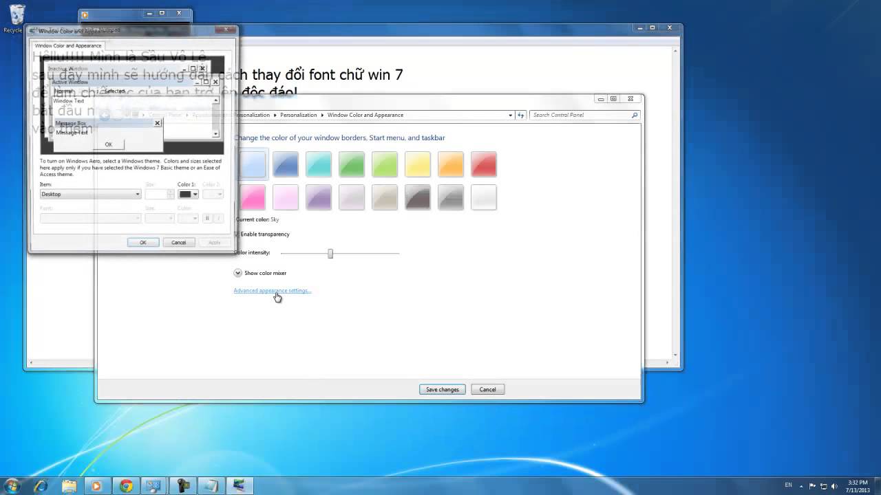Launch Internet Explorer from the taskbar
This screenshot has height=495, width=881.
pos(41,486)
